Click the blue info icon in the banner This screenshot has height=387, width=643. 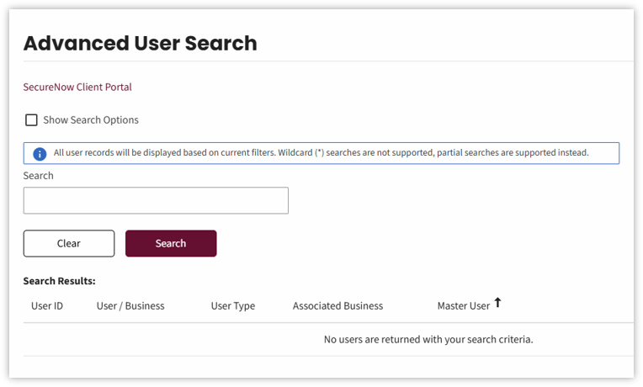[x=40, y=154]
